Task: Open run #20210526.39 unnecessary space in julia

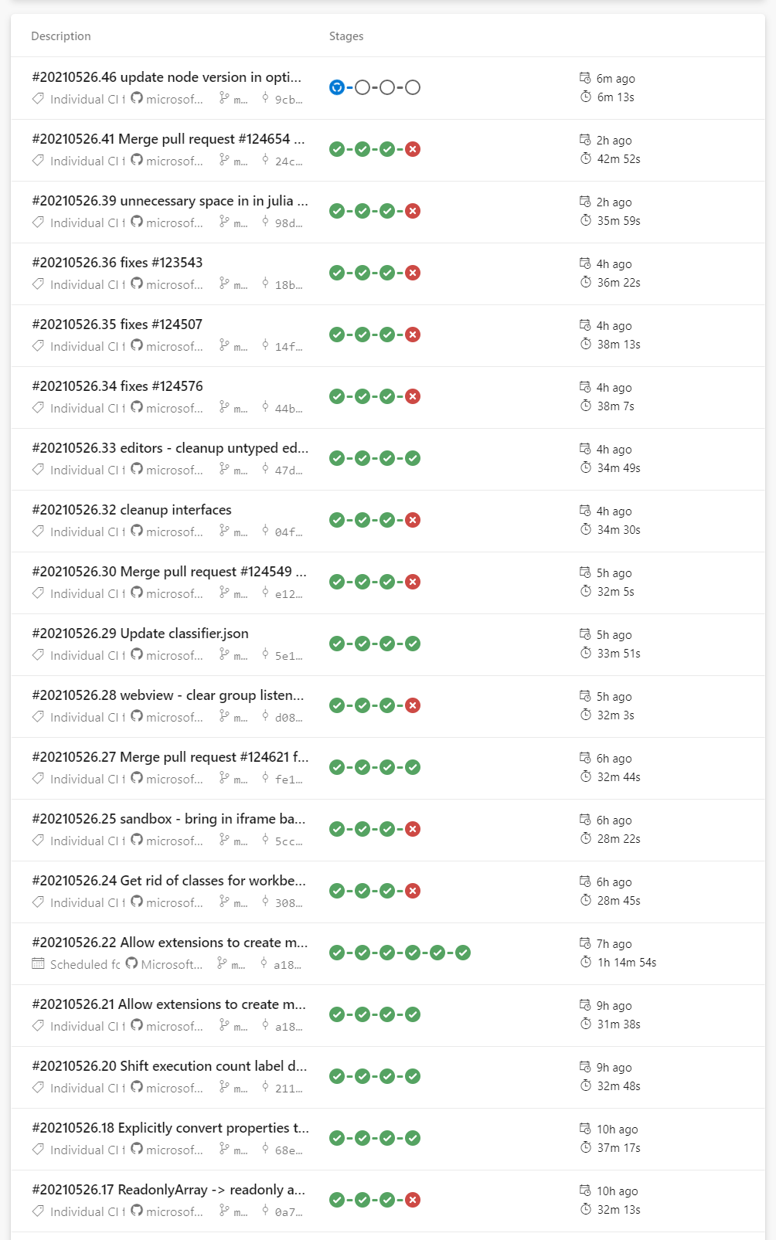Action: click(x=170, y=201)
